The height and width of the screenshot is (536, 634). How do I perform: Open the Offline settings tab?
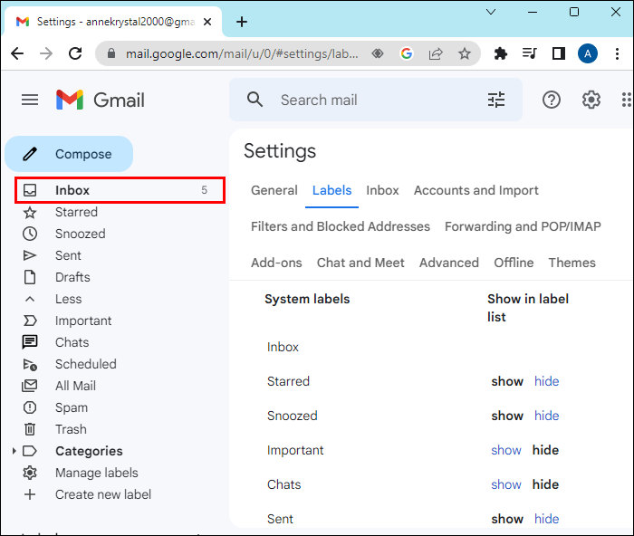click(514, 263)
